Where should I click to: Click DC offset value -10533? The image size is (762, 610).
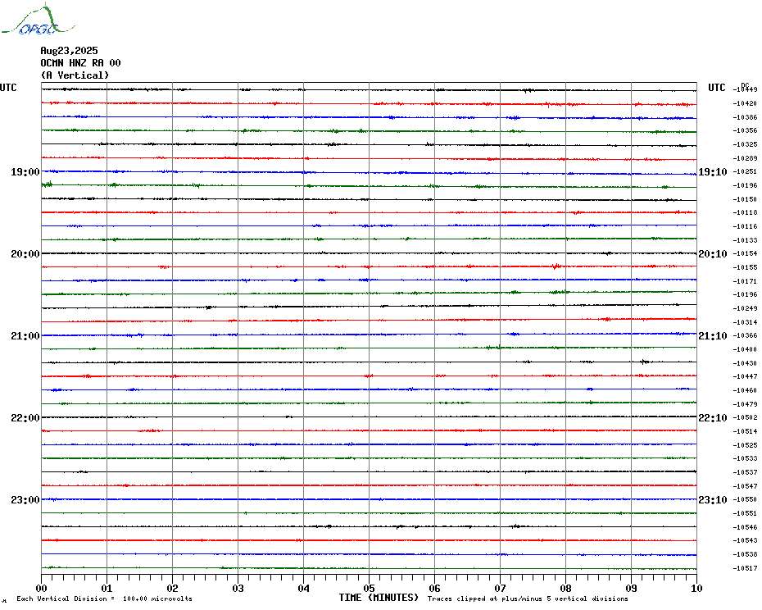(x=746, y=458)
